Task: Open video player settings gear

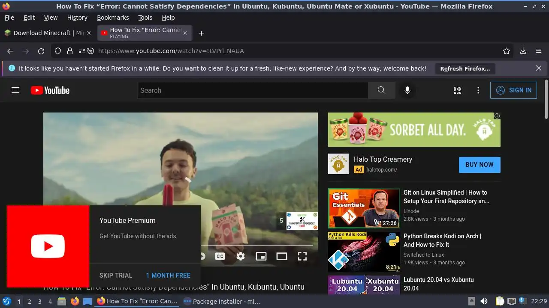Action: [x=241, y=256]
